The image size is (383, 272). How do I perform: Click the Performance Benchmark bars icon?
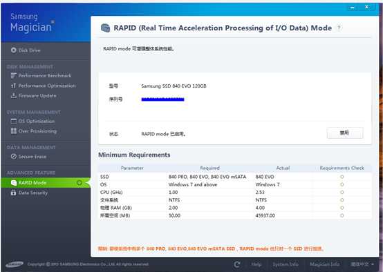(x=14, y=76)
